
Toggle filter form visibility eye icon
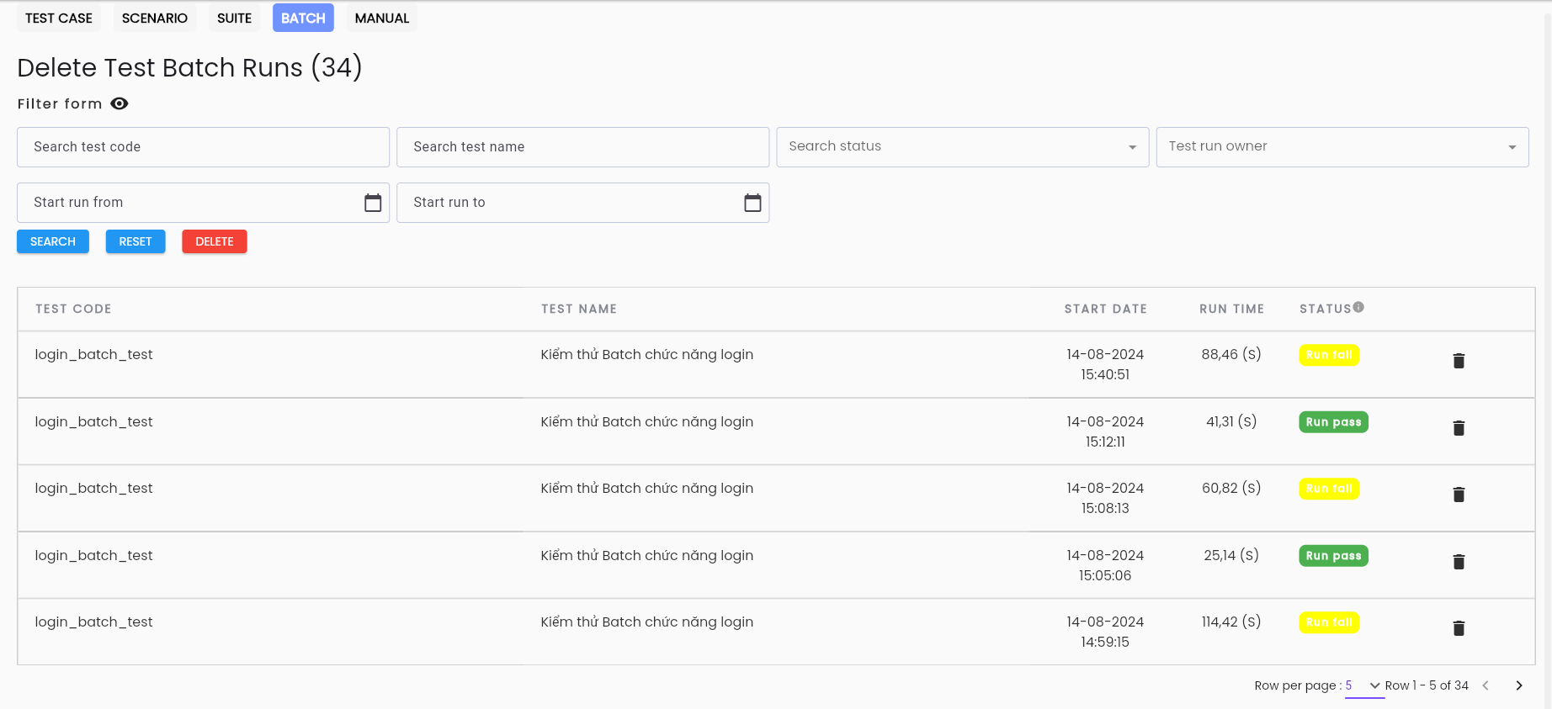120,103
